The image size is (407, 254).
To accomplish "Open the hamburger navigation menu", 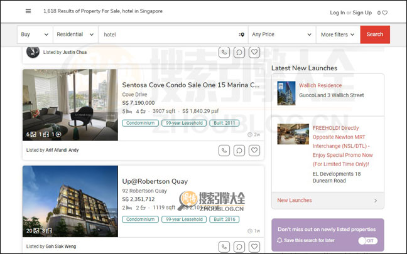I will [28, 11].
